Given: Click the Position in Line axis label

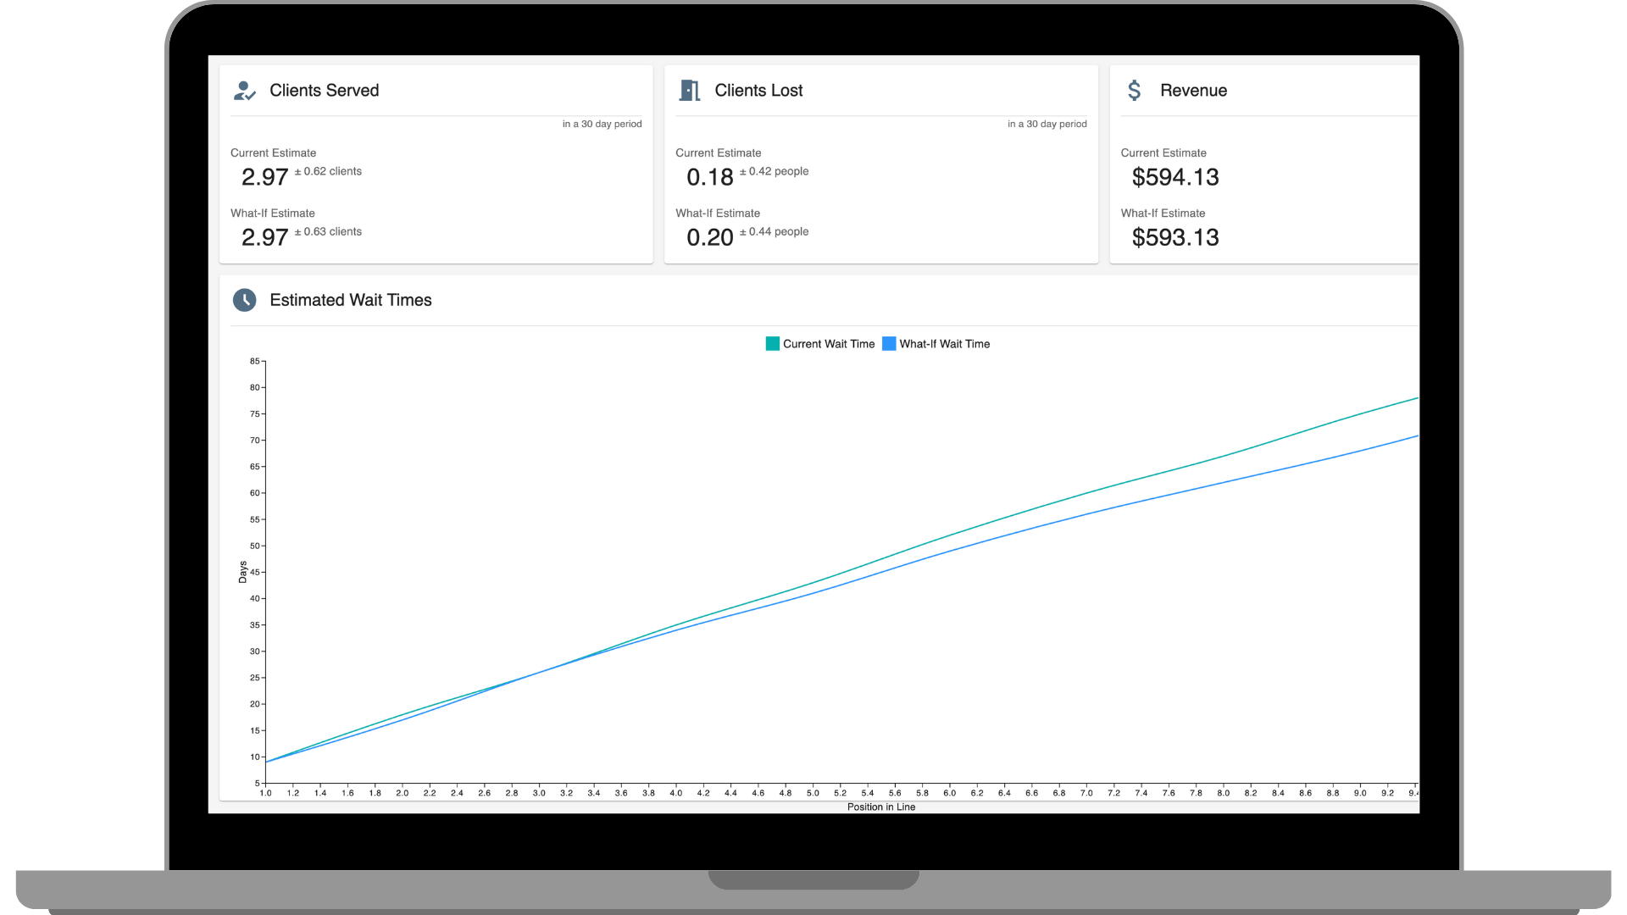Looking at the screenshot, I should coord(880,807).
